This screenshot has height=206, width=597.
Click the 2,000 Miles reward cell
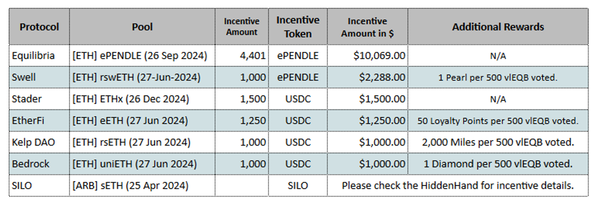pos(497,142)
